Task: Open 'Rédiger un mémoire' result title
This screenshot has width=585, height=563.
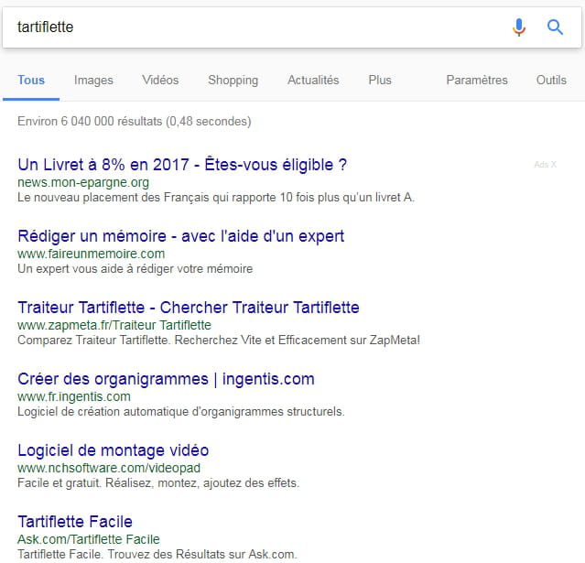Action: [x=181, y=236]
